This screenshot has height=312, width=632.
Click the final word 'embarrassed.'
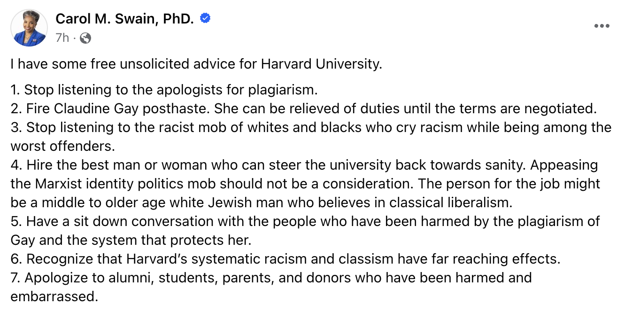[54, 296]
